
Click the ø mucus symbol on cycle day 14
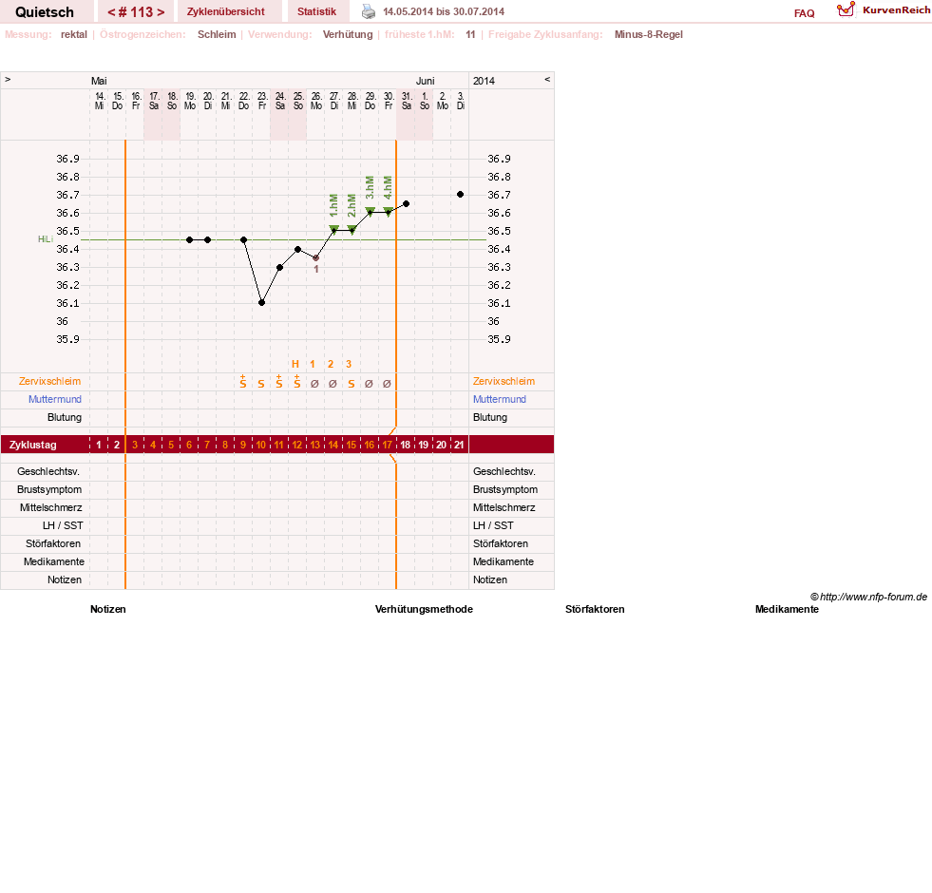[x=333, y=384]
